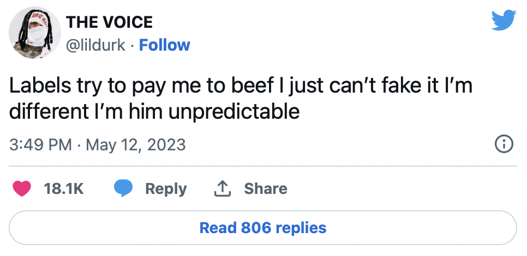
Task: Click the @lildurk handle
Action: click(95, 45)
